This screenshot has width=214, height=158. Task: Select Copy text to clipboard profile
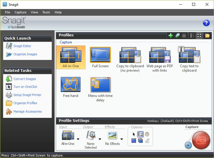[x=189, y=59]
